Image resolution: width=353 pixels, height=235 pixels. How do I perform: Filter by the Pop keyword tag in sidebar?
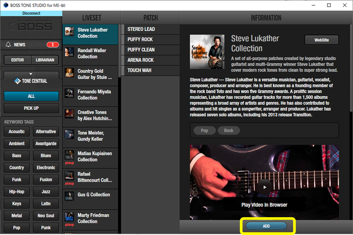pos(17,228)
